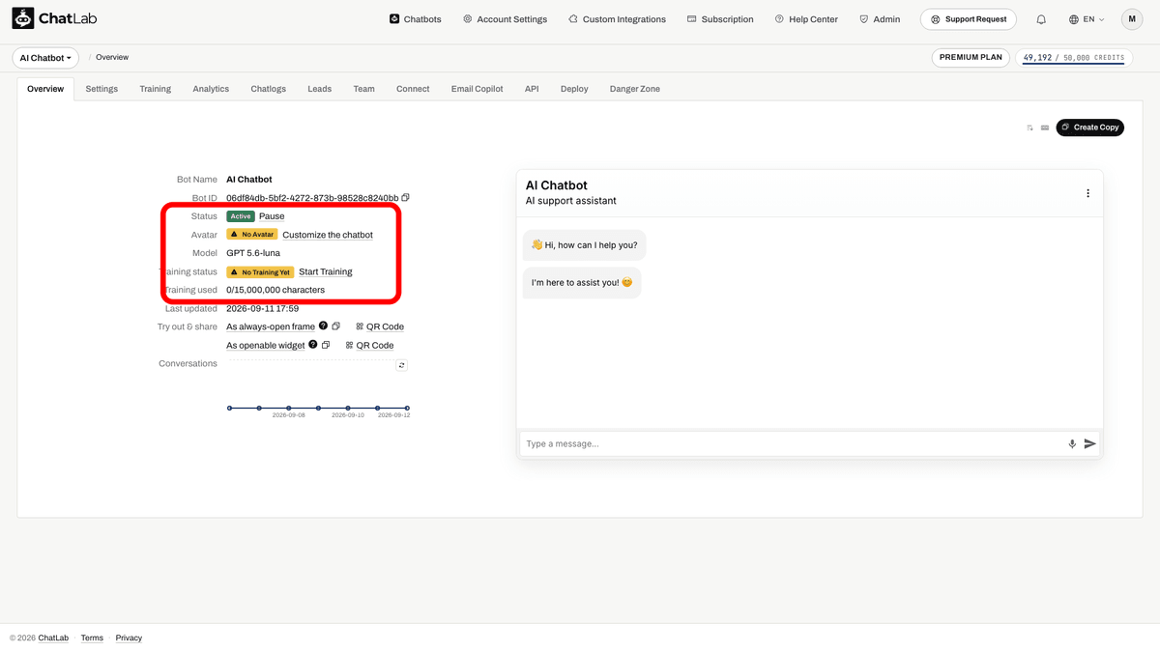Click the ChatLab robot logo
Image resolution: width=1160 pixels, height=652 pixels.
point(23,18)
